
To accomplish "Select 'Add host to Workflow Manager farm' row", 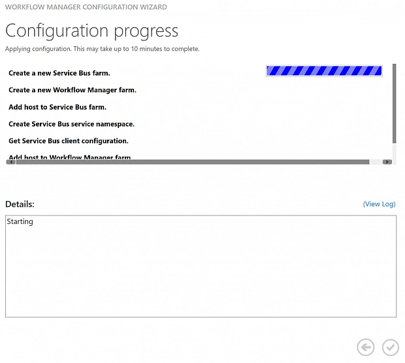I will point(70,157).
